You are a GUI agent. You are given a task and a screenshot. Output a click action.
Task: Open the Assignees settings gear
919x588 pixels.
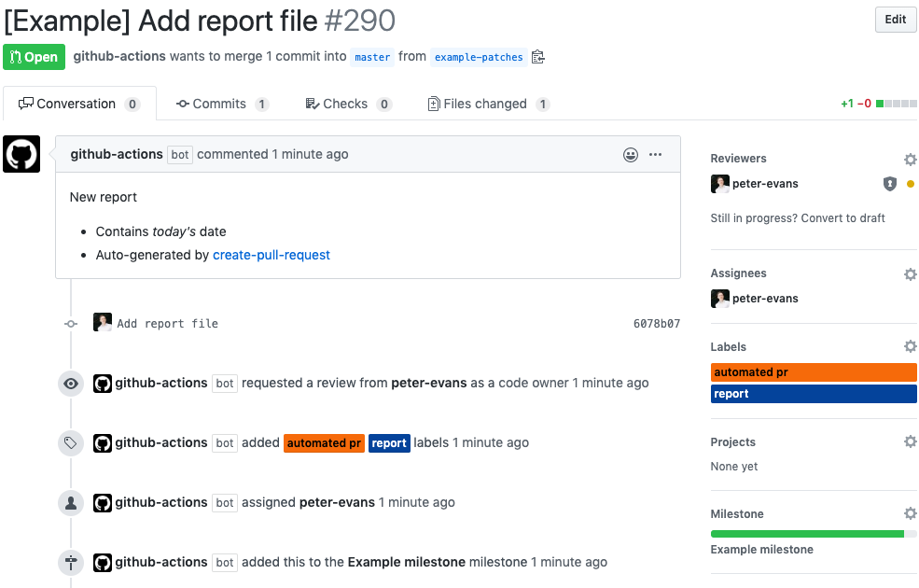(x=910, y=273)
